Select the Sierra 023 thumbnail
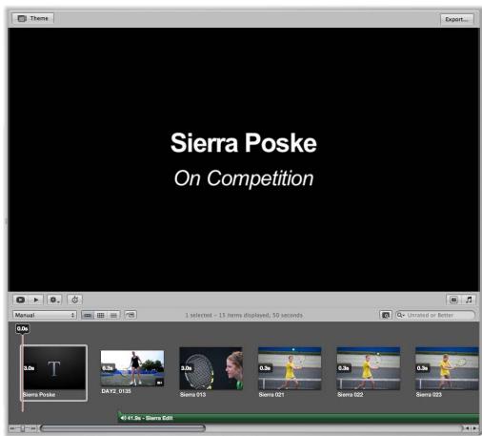The width and height of the screenshot is (482, 436). [x=447, y=368]
